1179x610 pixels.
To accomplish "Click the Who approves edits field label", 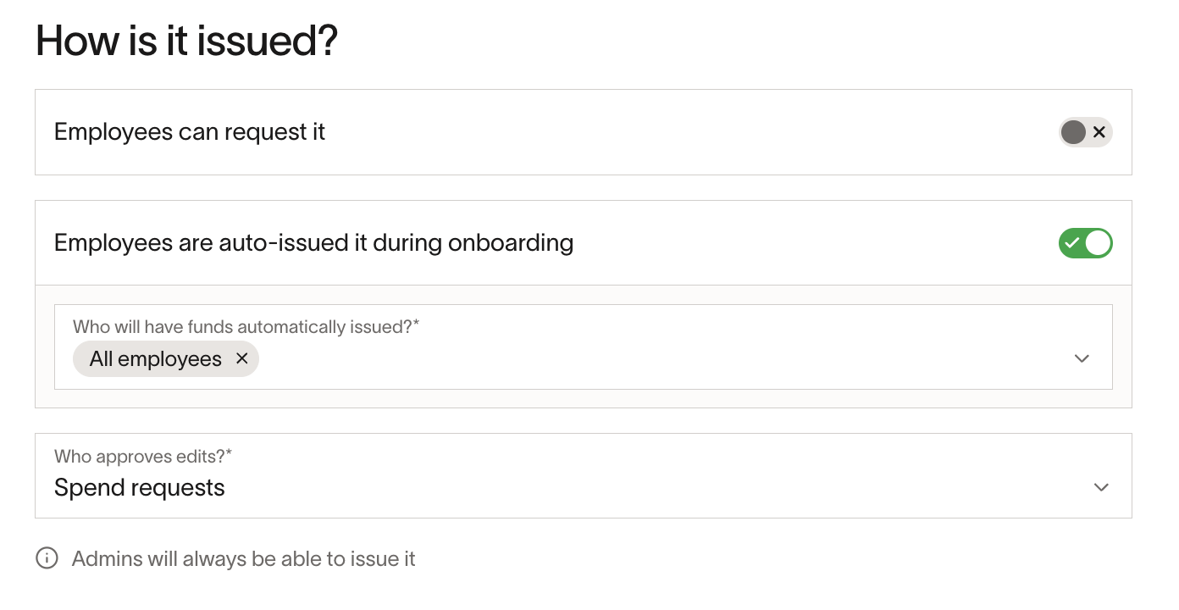I will [x=143, y=456].
